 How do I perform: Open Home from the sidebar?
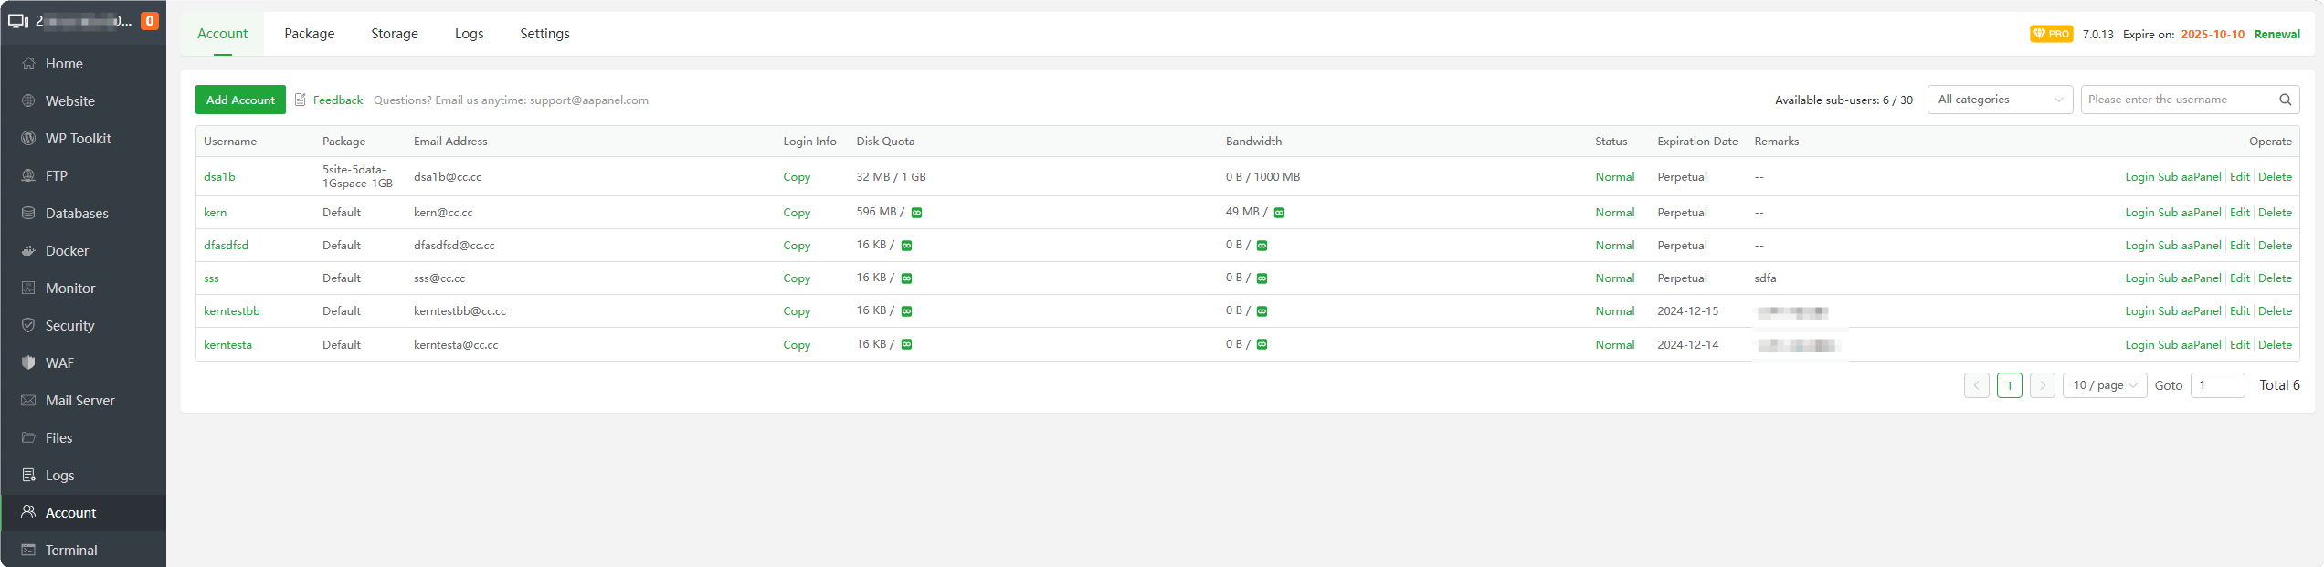(x=64, y=64)
